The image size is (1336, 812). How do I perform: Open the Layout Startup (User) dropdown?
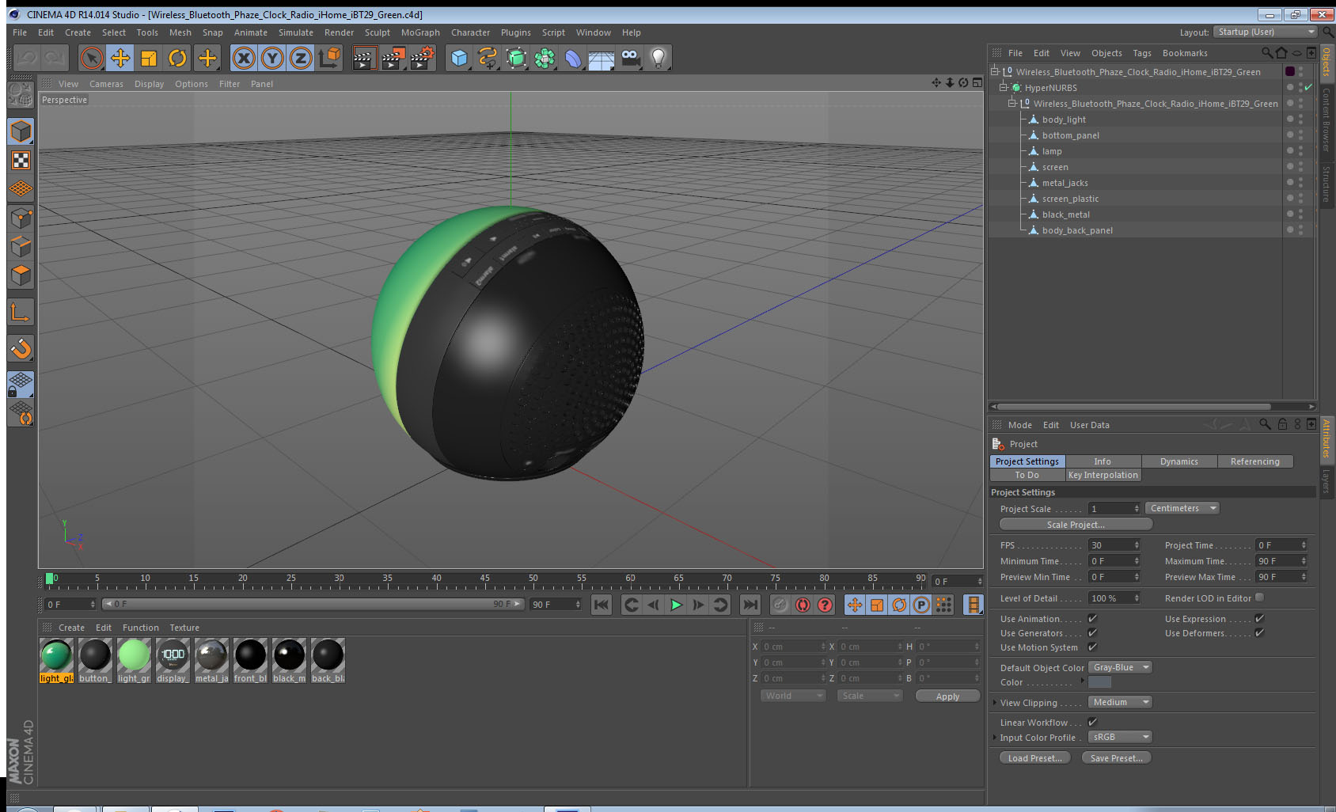click(x=1266, y=32)
